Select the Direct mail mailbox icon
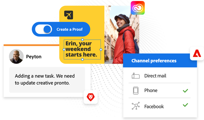This screenshot has height=120, width=204. (x=135, y=76)
